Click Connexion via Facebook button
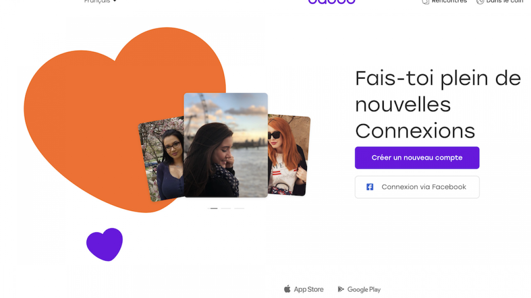The width and height of the screenshot is (531, 298). 417,187
